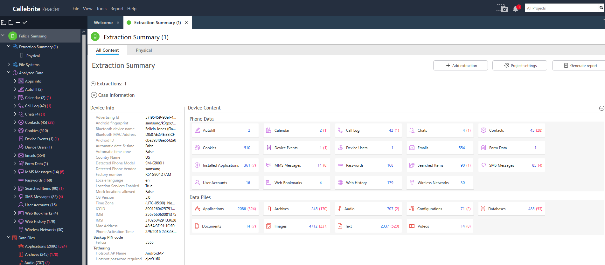The width and height of the screenshot is (605, 265).
Task: Click the Device Content options ellipsis icon
Action: coord(602,108)
